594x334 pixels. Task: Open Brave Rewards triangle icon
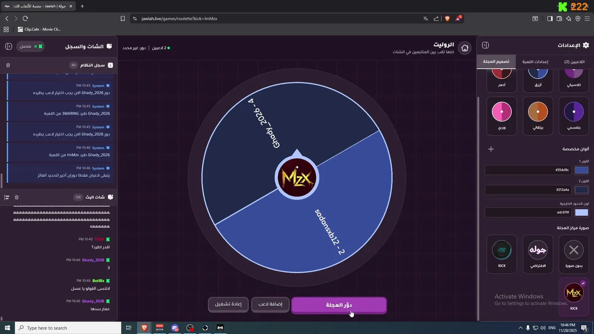(x=458, y=19)
